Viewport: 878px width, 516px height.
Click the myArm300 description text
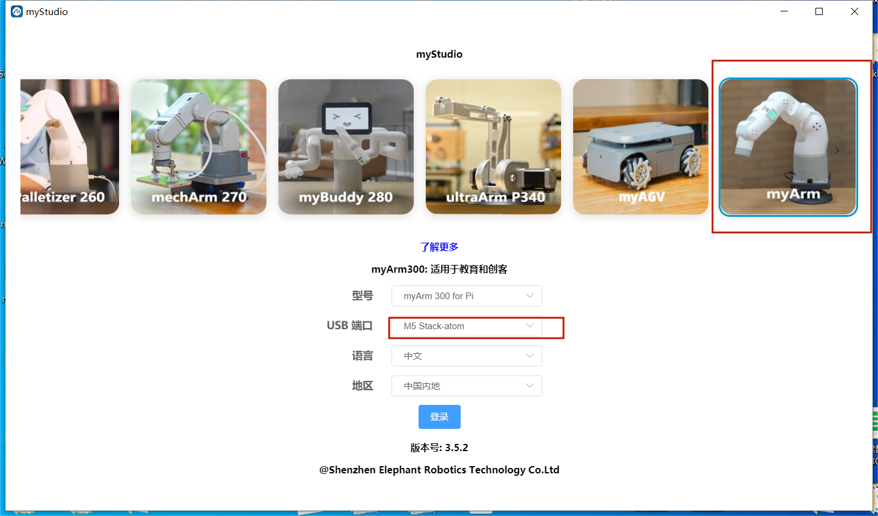439,269
